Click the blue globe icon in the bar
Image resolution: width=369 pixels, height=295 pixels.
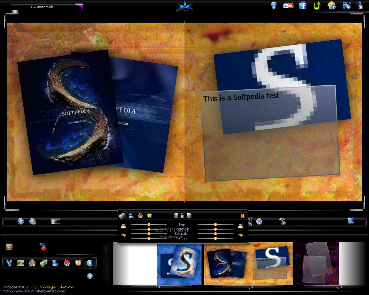(21, 221)
